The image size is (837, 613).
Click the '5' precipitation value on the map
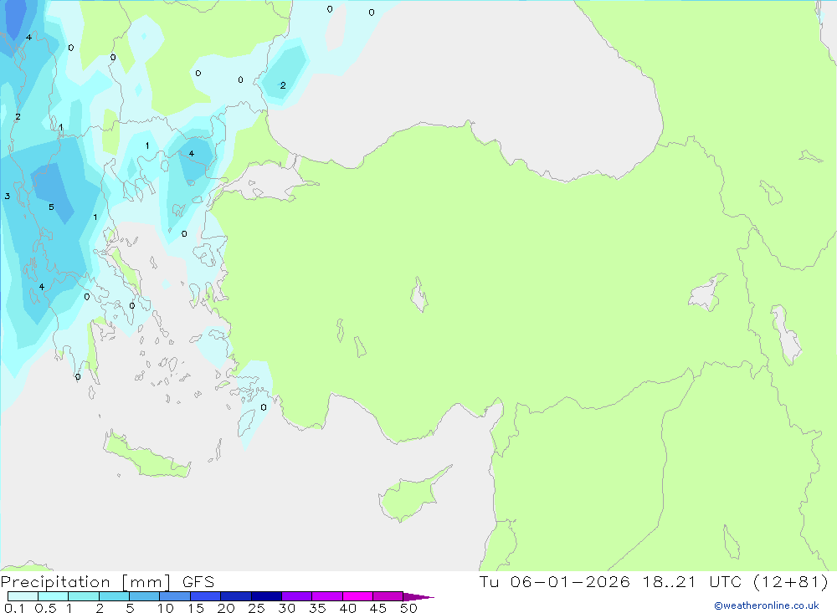[51, 207]
